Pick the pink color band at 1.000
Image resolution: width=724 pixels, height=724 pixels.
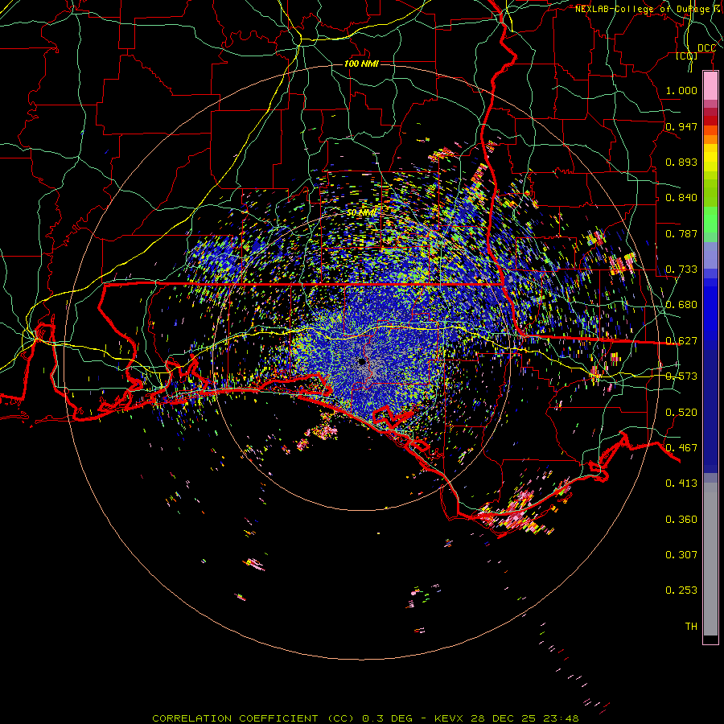(x=710, y=86)
